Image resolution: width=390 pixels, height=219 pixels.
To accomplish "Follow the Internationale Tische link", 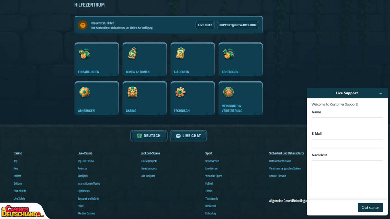I will pos(89,184).
